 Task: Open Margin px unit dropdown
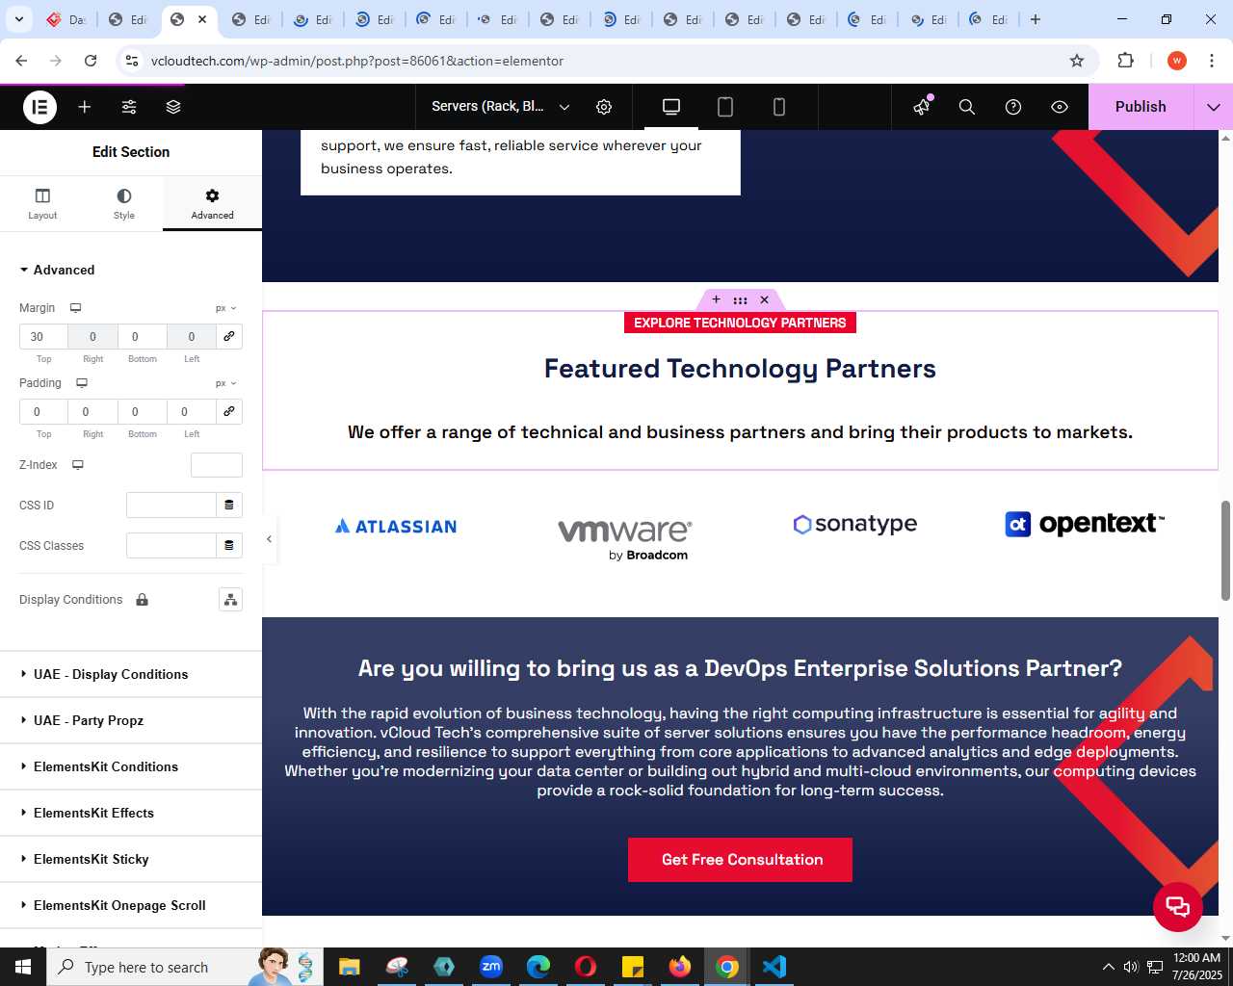coord(226,308)
